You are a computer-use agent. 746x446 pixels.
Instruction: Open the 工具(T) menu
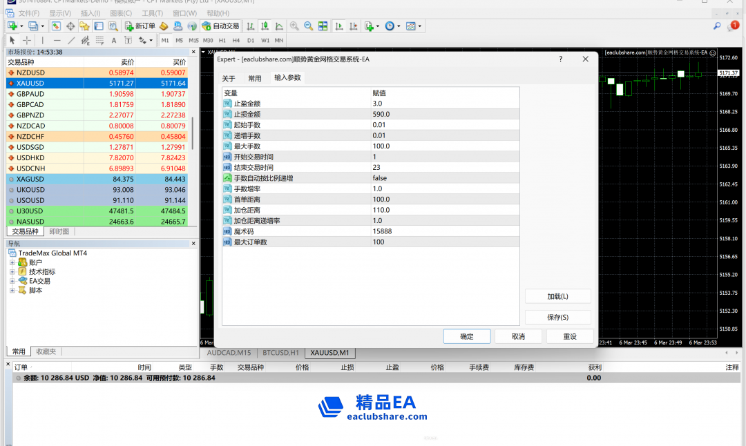tap(152, 13)
